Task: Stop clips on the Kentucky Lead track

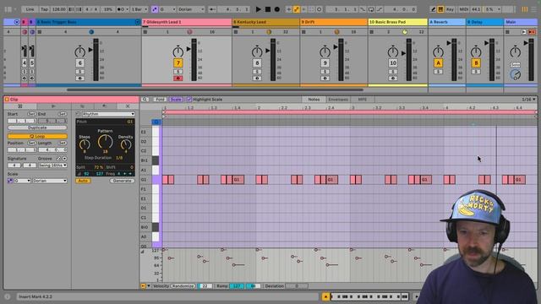Action: 236,32
